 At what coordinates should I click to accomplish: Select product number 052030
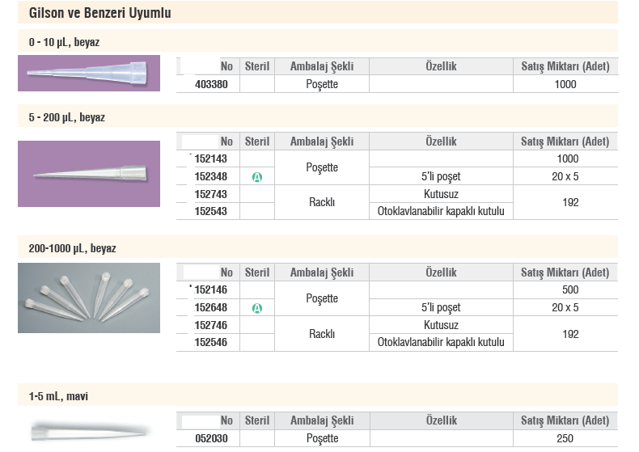point(211,438)
